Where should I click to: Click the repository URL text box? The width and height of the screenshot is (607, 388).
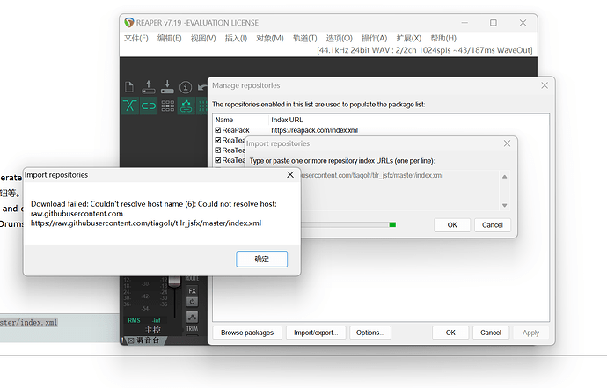point(400,190)
